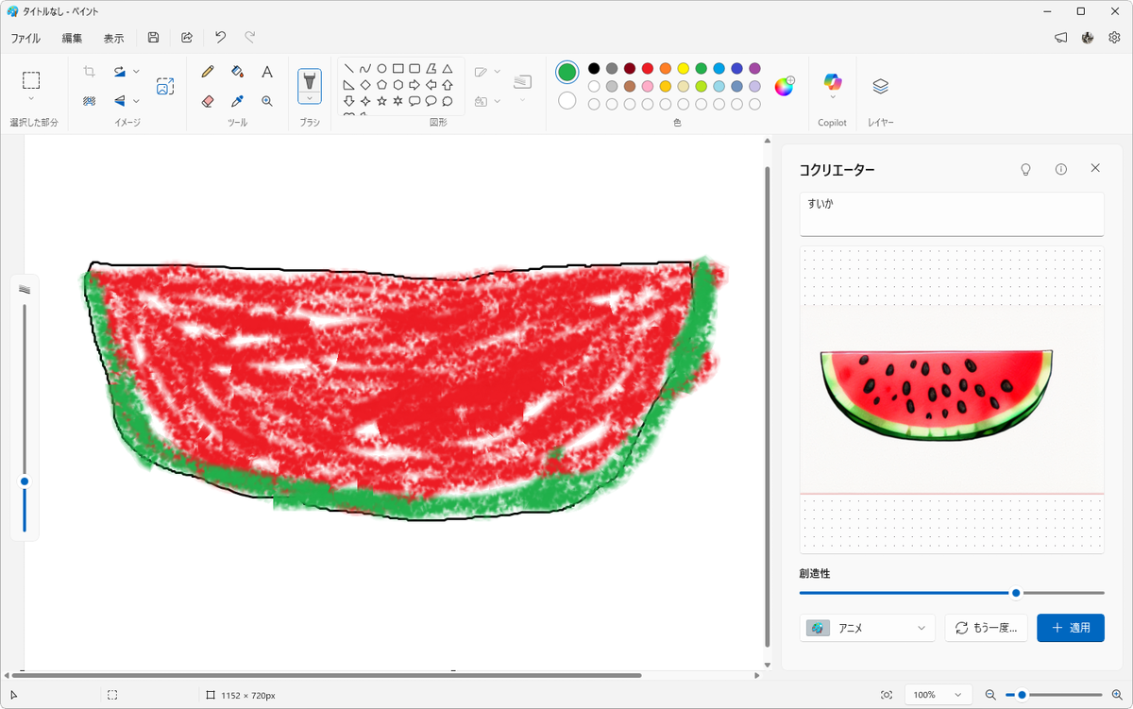Click the Save icon
The image size is (1133, 709).
coord(153,38)
